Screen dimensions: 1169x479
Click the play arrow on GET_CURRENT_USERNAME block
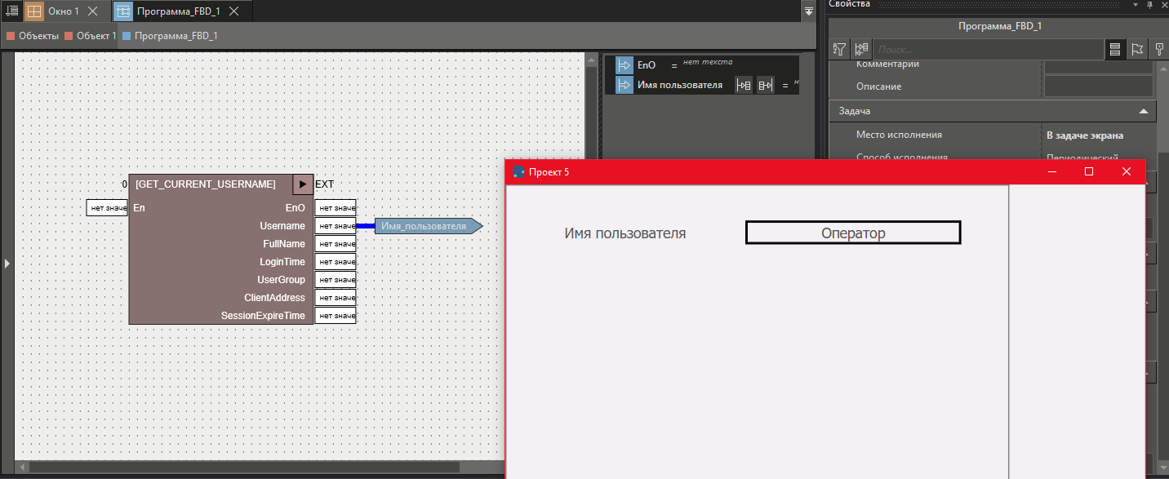pyautogui.click(x=303, y=184)
